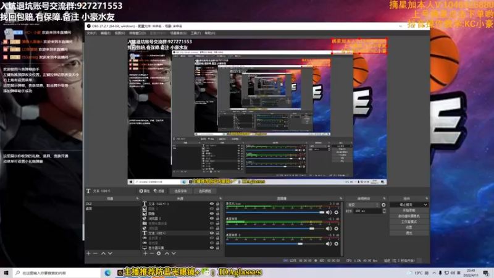
Task: Launch Microsoft Edge from the taskbar
Action: pos(107,272)
